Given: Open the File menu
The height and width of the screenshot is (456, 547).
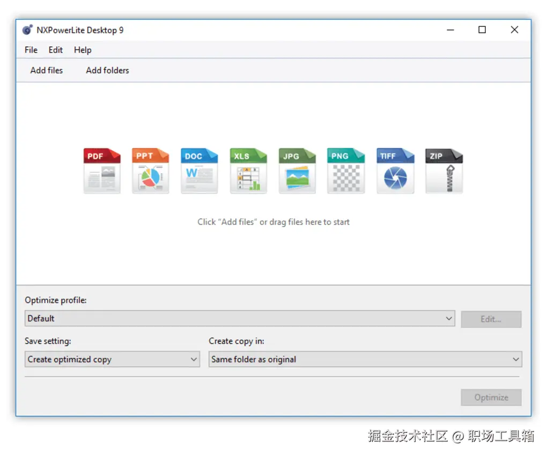Looking at the screenshot, I should pyautogui.click(x=31, y=50).
